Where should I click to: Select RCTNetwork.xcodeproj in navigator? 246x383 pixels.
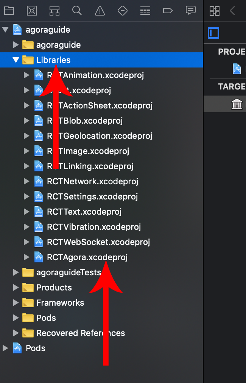coord(93,182)
